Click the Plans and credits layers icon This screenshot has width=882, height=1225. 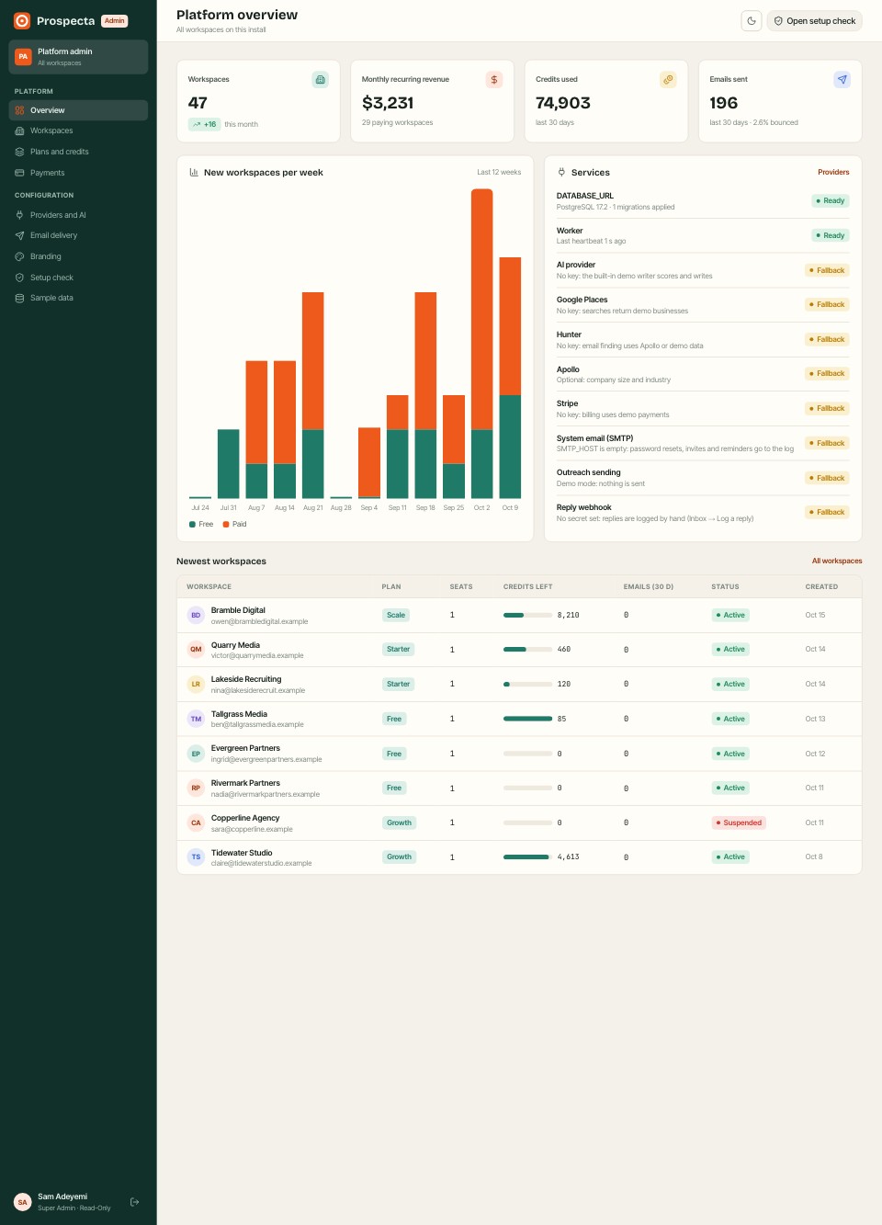[19, 152]
